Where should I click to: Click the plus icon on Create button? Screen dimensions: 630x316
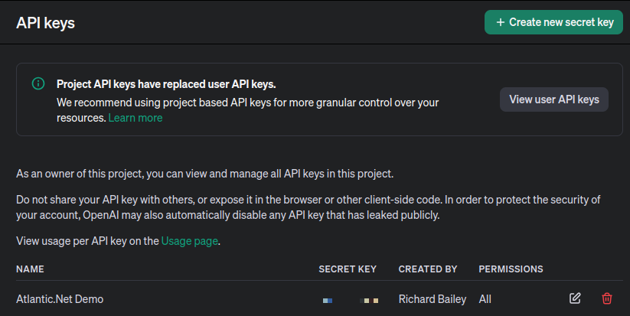click(x=501, y=22)
